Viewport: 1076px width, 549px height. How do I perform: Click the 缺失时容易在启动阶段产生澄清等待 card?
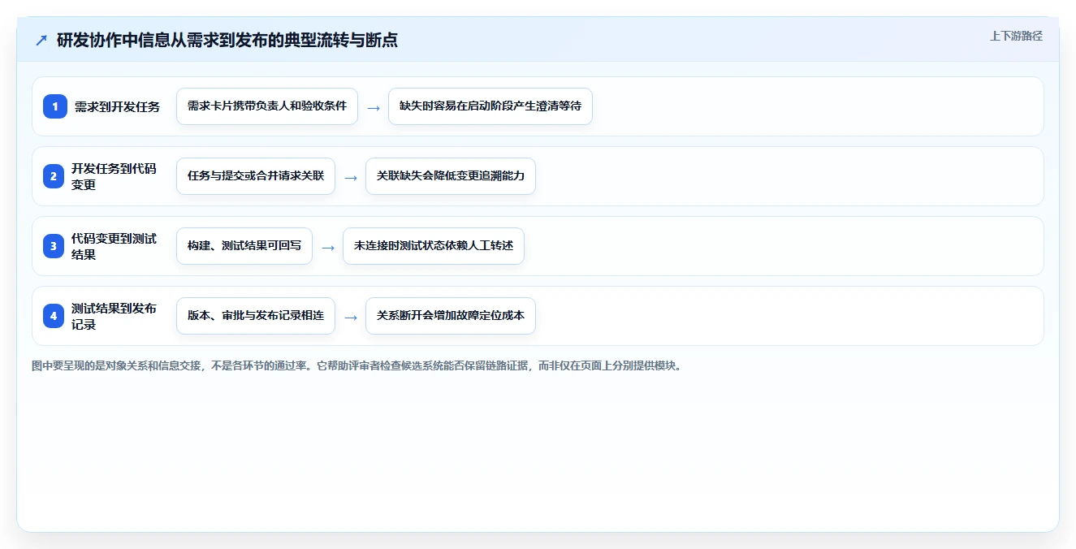(490, 106)
